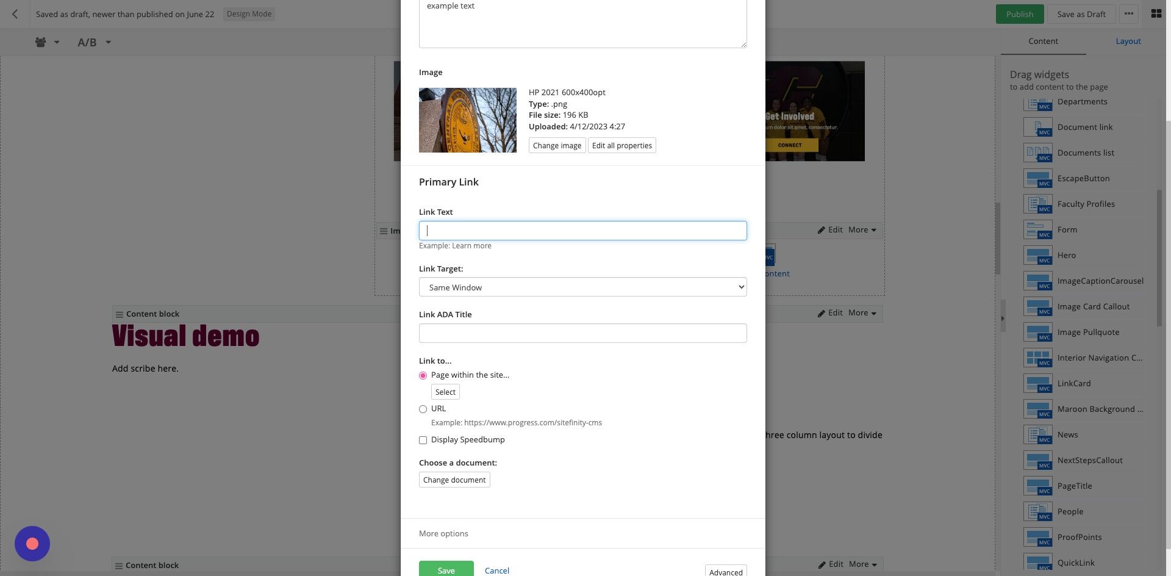Click the Maroon Background widget icon
This screenshot has height=576, width=1171.
pos(1037,409)
